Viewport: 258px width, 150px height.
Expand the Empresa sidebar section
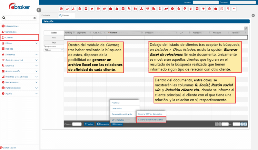[x=36, y=65]
